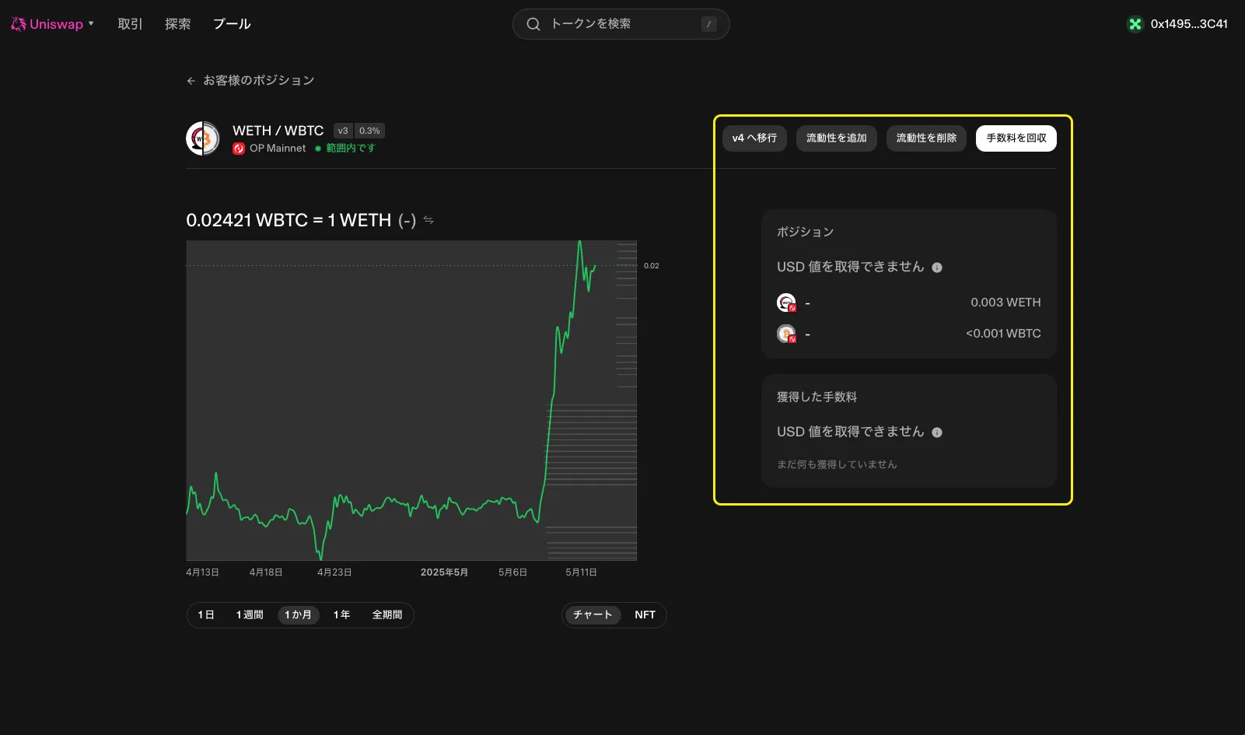Click the info icon beside the fees USD value
The image size is (1245, 735).
pyautogui.click(x=937, y=432)
